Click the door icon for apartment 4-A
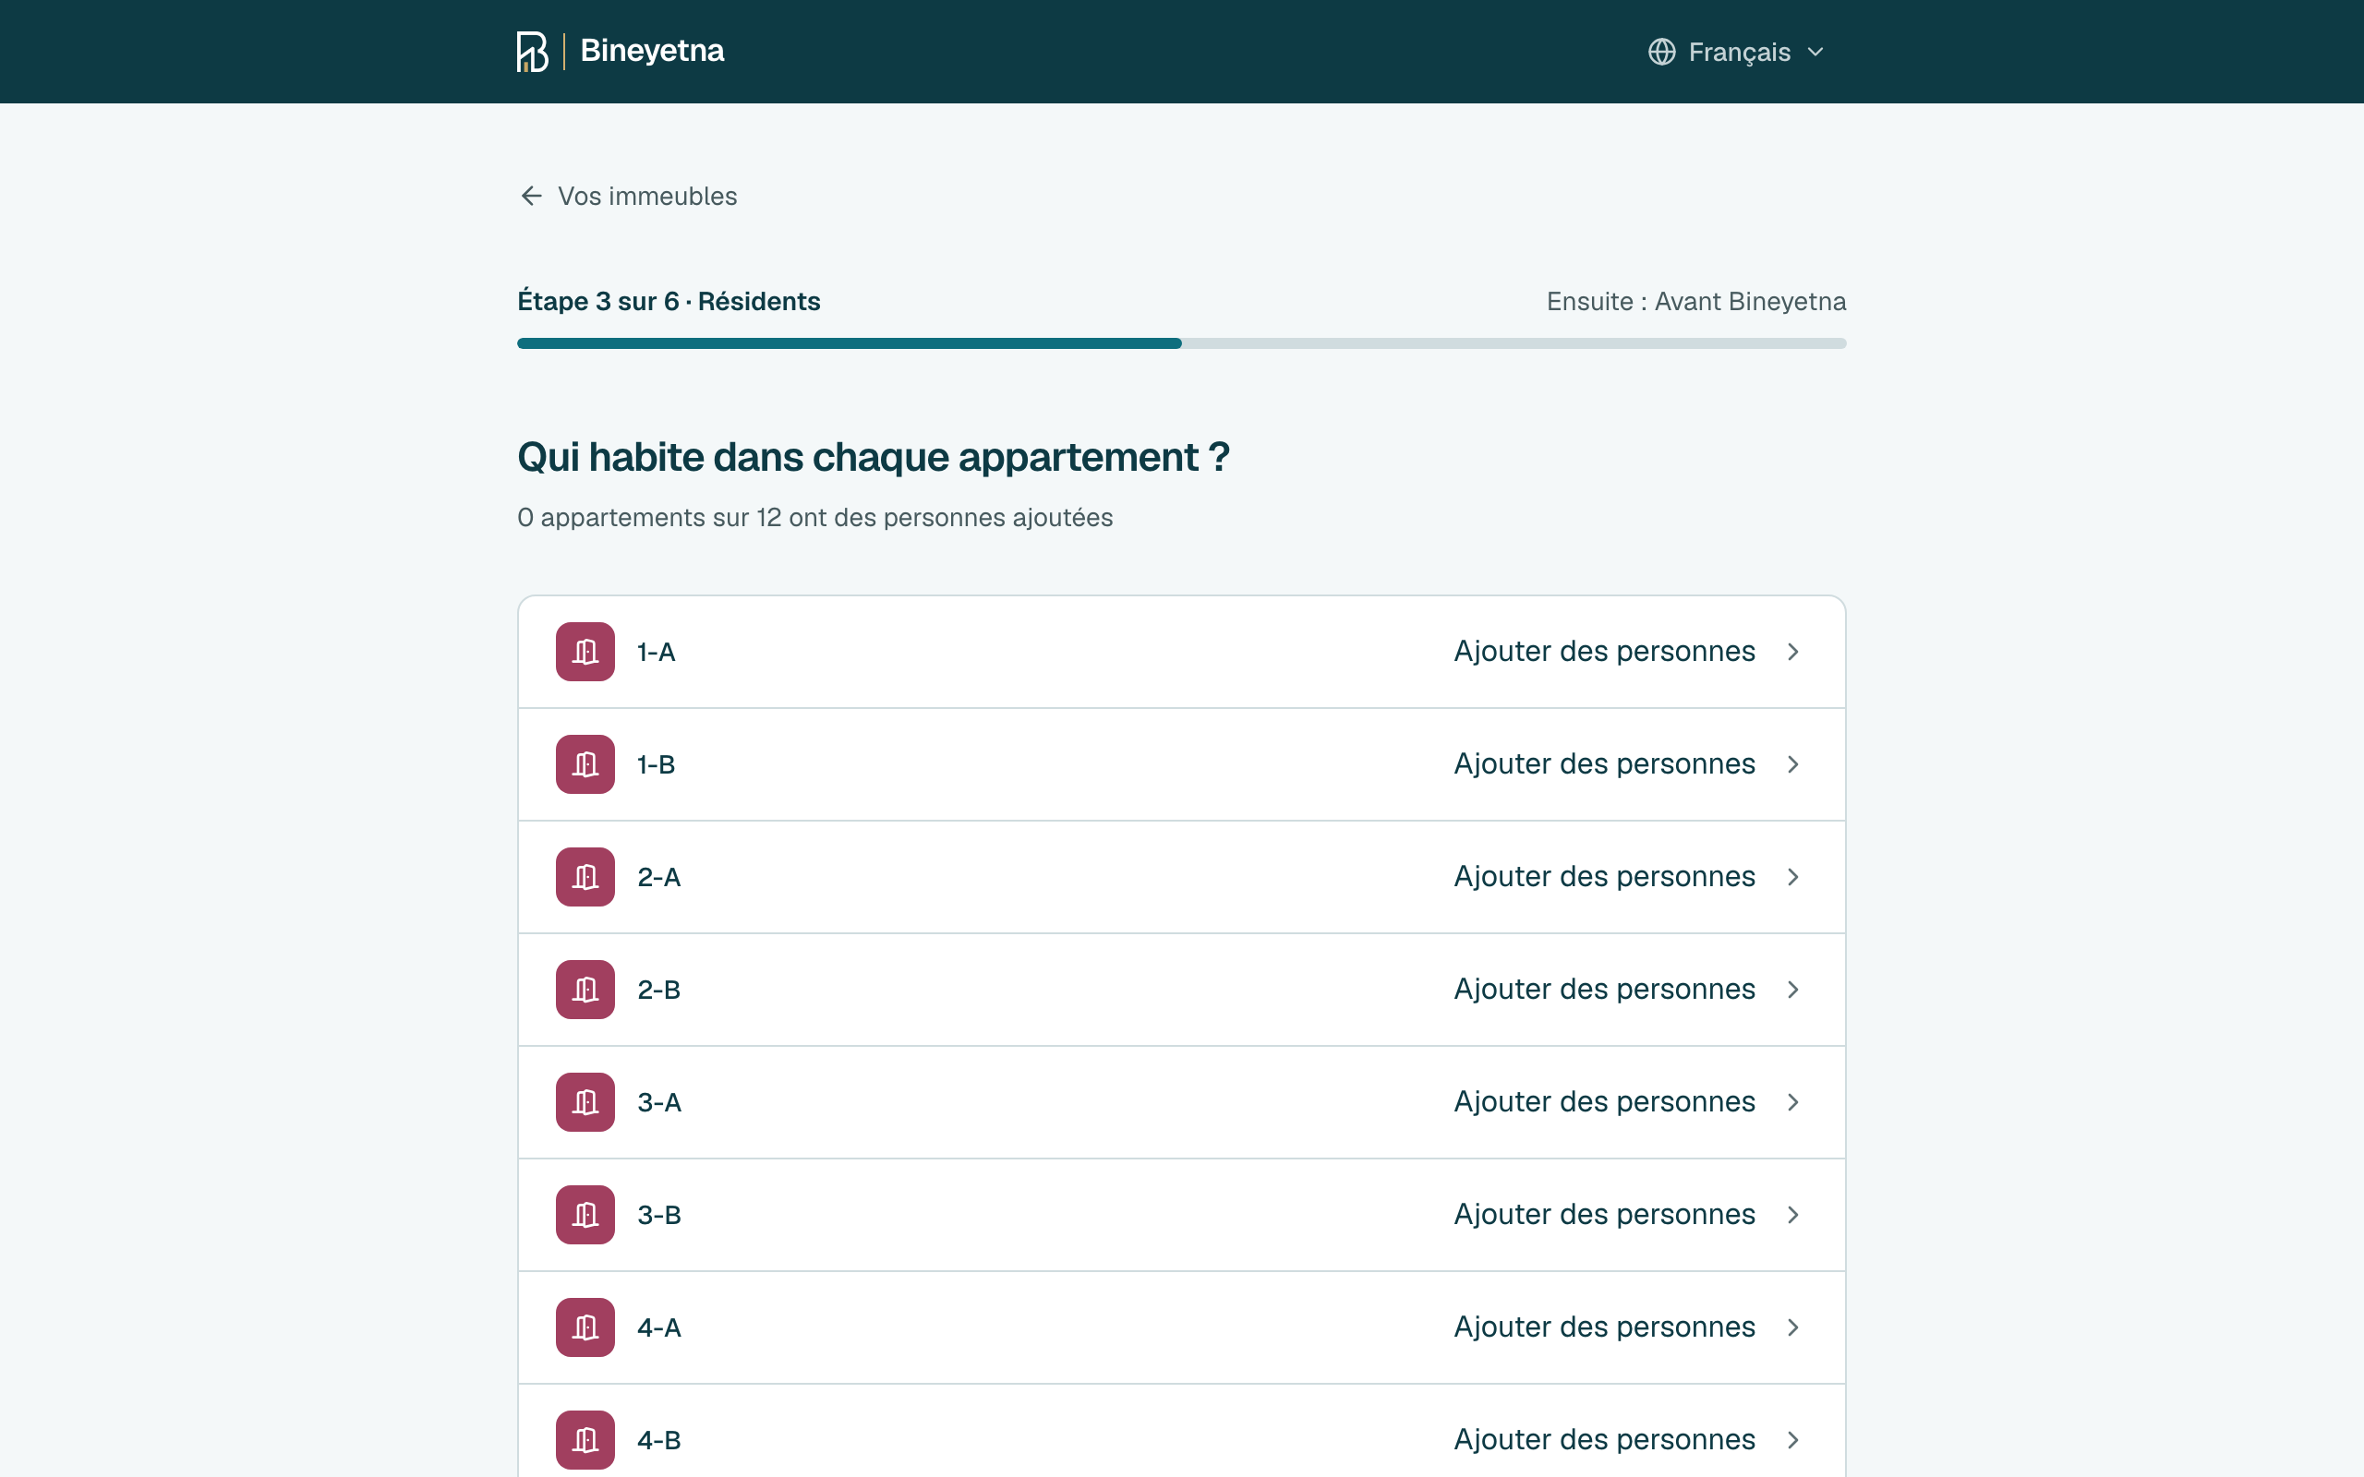This screenshot has height=1477, width=2364. tap(585, 1327)
